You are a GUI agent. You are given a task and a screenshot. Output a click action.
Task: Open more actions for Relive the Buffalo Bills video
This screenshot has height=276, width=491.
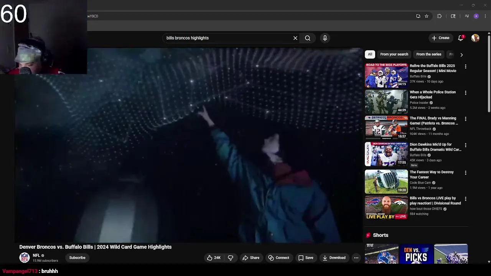(x=466, y=67)
